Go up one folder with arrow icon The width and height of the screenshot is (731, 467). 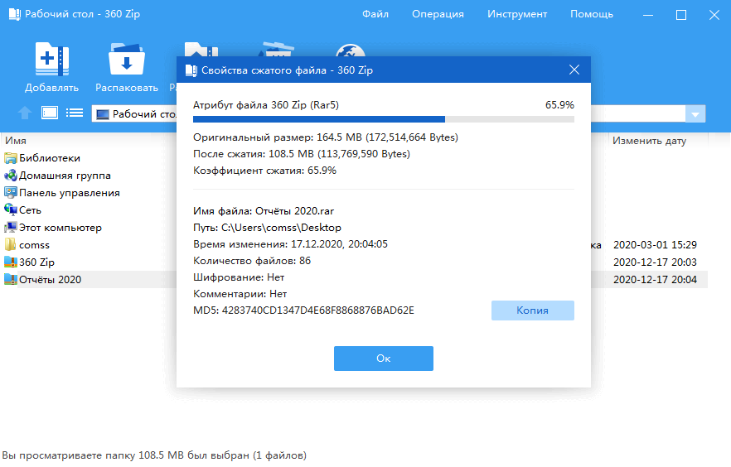click(x=25, y=113)
